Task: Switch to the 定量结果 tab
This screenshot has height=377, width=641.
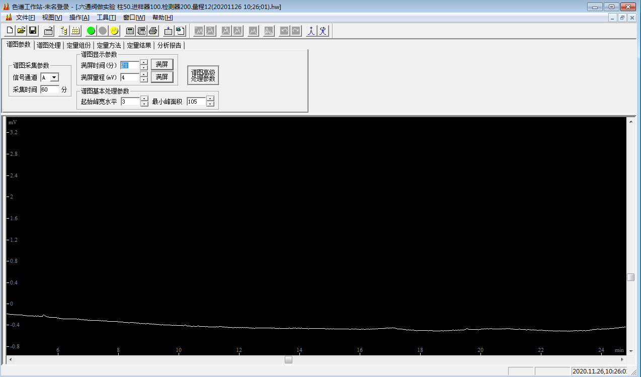Action: click(139, 45)
